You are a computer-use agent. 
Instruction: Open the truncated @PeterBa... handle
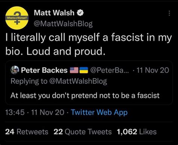pyautogui.click(x=109, y=70)
